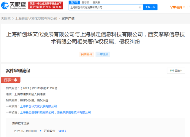Screen dimensions: 190x137
Task: Click the search input field
Action: click(104, 7)
